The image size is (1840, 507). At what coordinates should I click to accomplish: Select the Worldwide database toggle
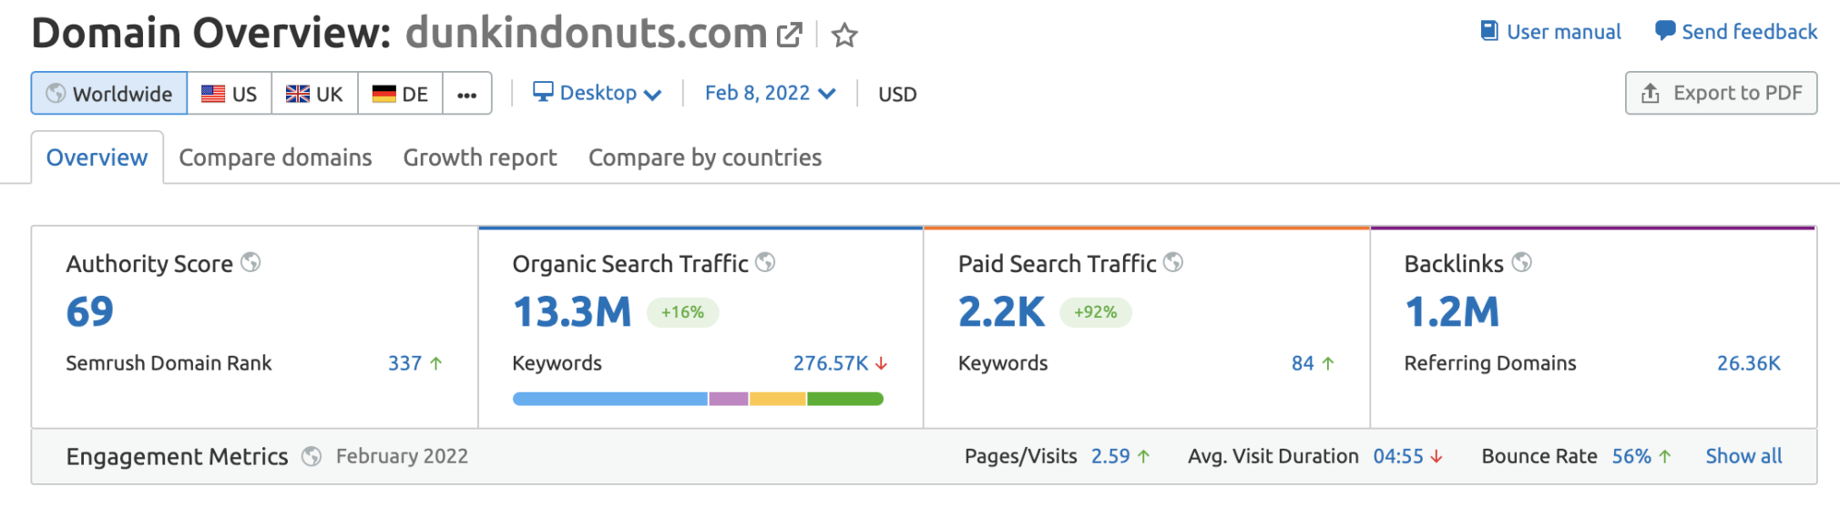click(x=109, y=94)
